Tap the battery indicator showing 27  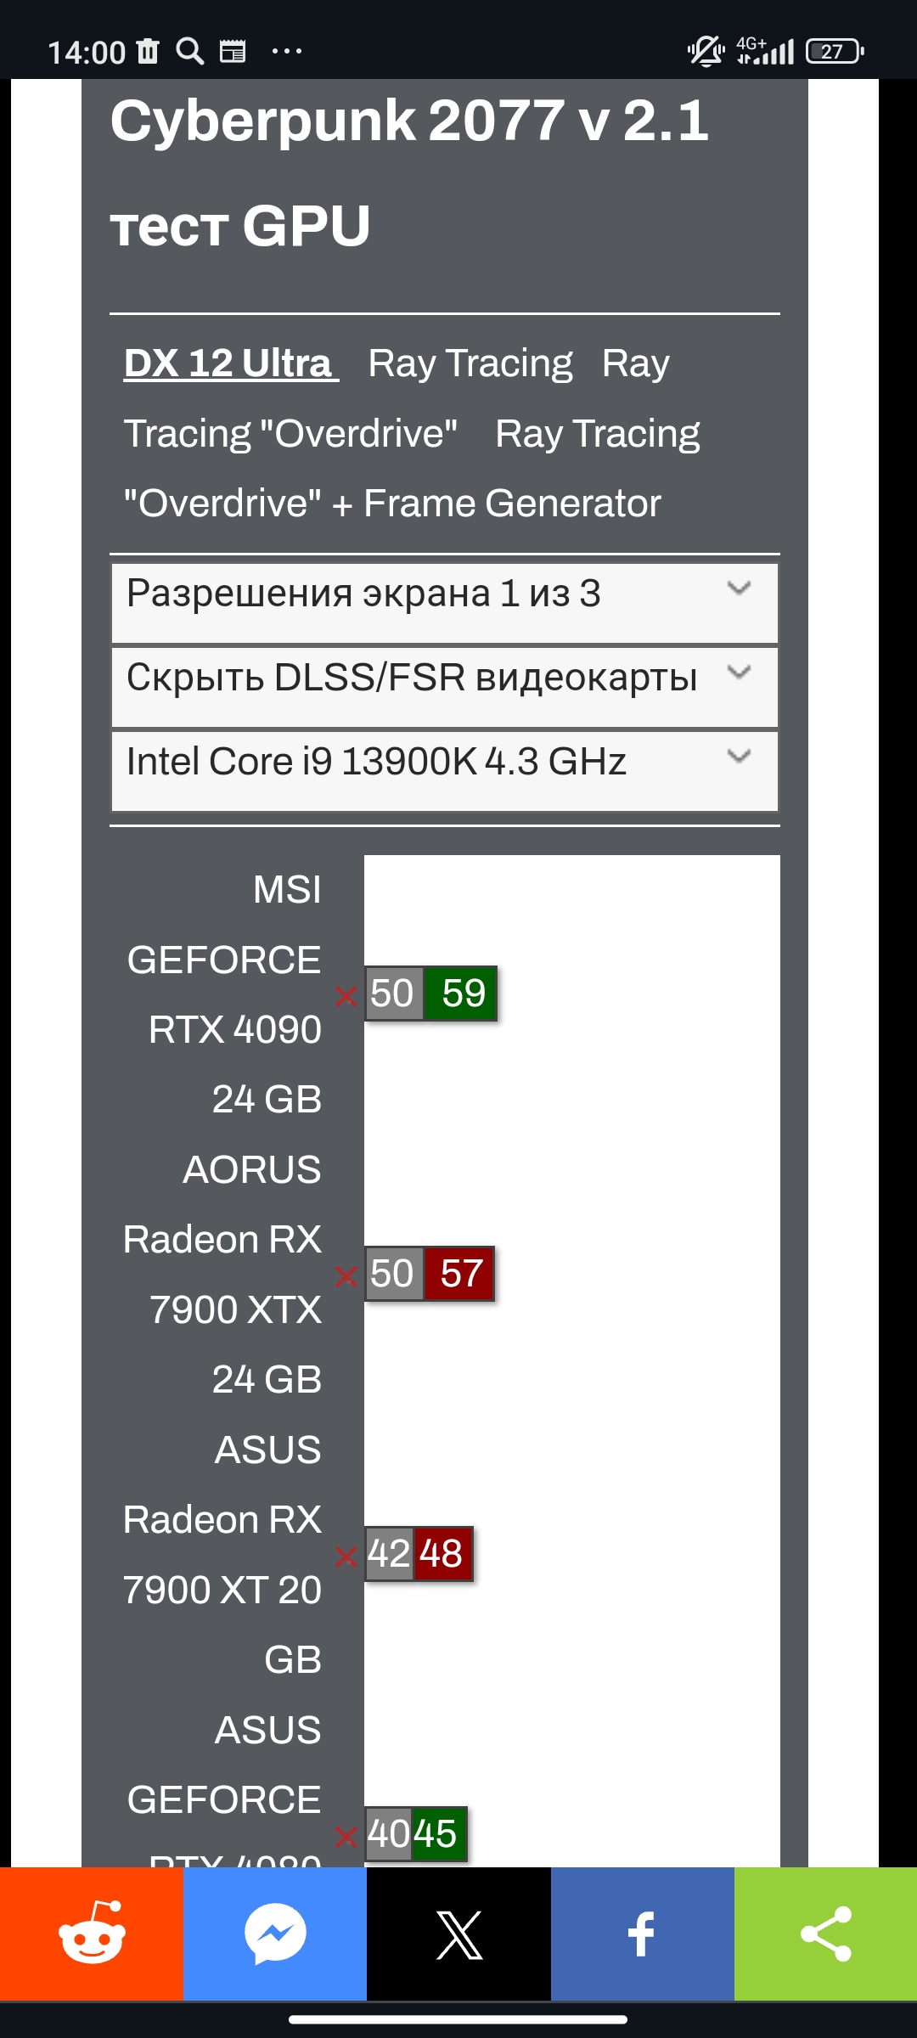834,52
